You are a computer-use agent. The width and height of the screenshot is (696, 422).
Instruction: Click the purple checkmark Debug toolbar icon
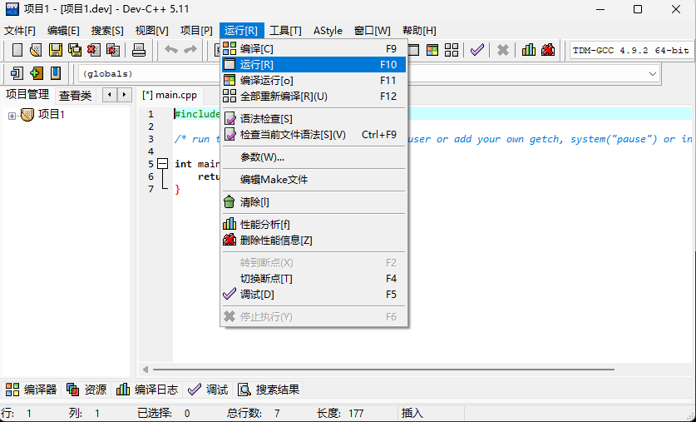pyautogui.click(x=477, y=50)
